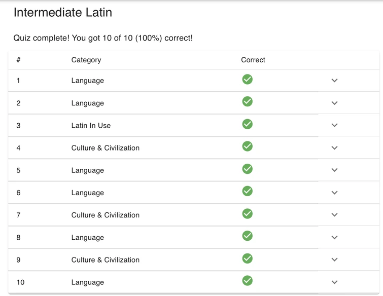Select the Latin In Use category text

coord(91,126)
